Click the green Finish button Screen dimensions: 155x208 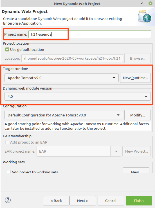(x=139, y=201)
